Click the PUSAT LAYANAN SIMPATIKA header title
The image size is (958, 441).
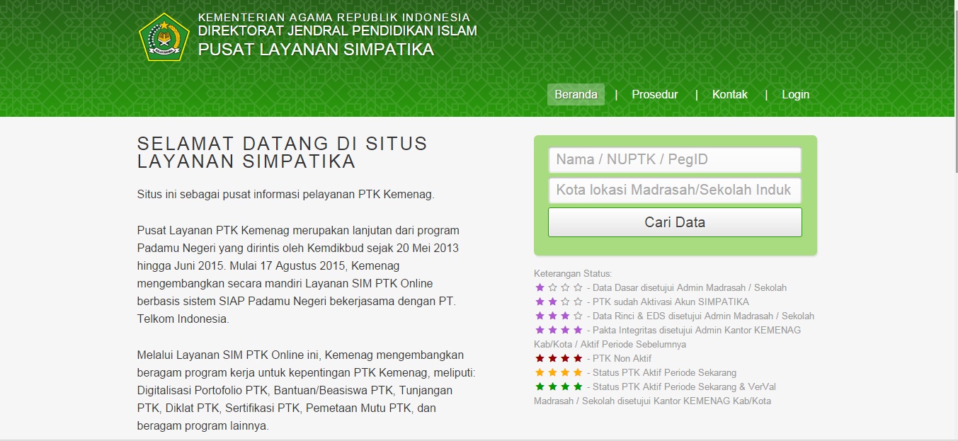pos(316,50)
